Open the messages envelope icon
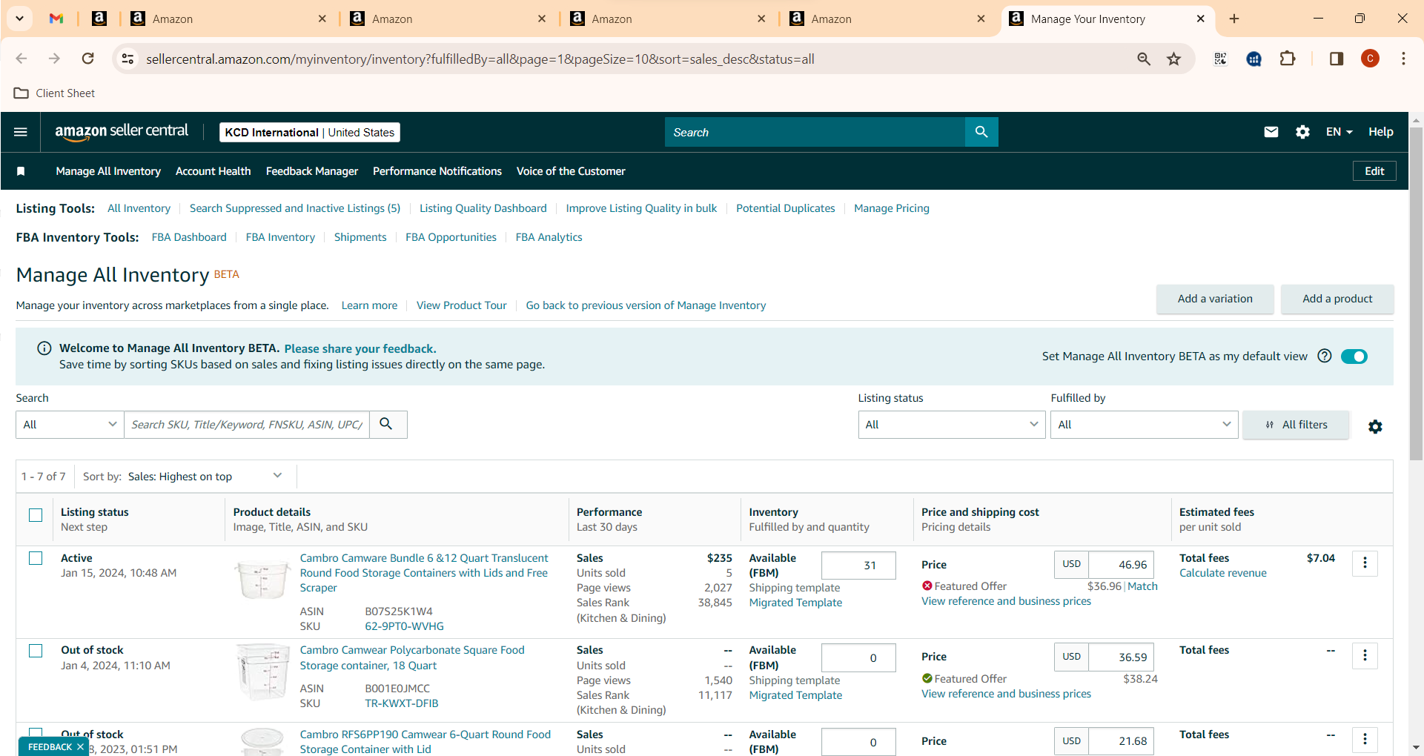This screenshot has height=756, width=1424. pyautogui.click(x=1271, y=132)
